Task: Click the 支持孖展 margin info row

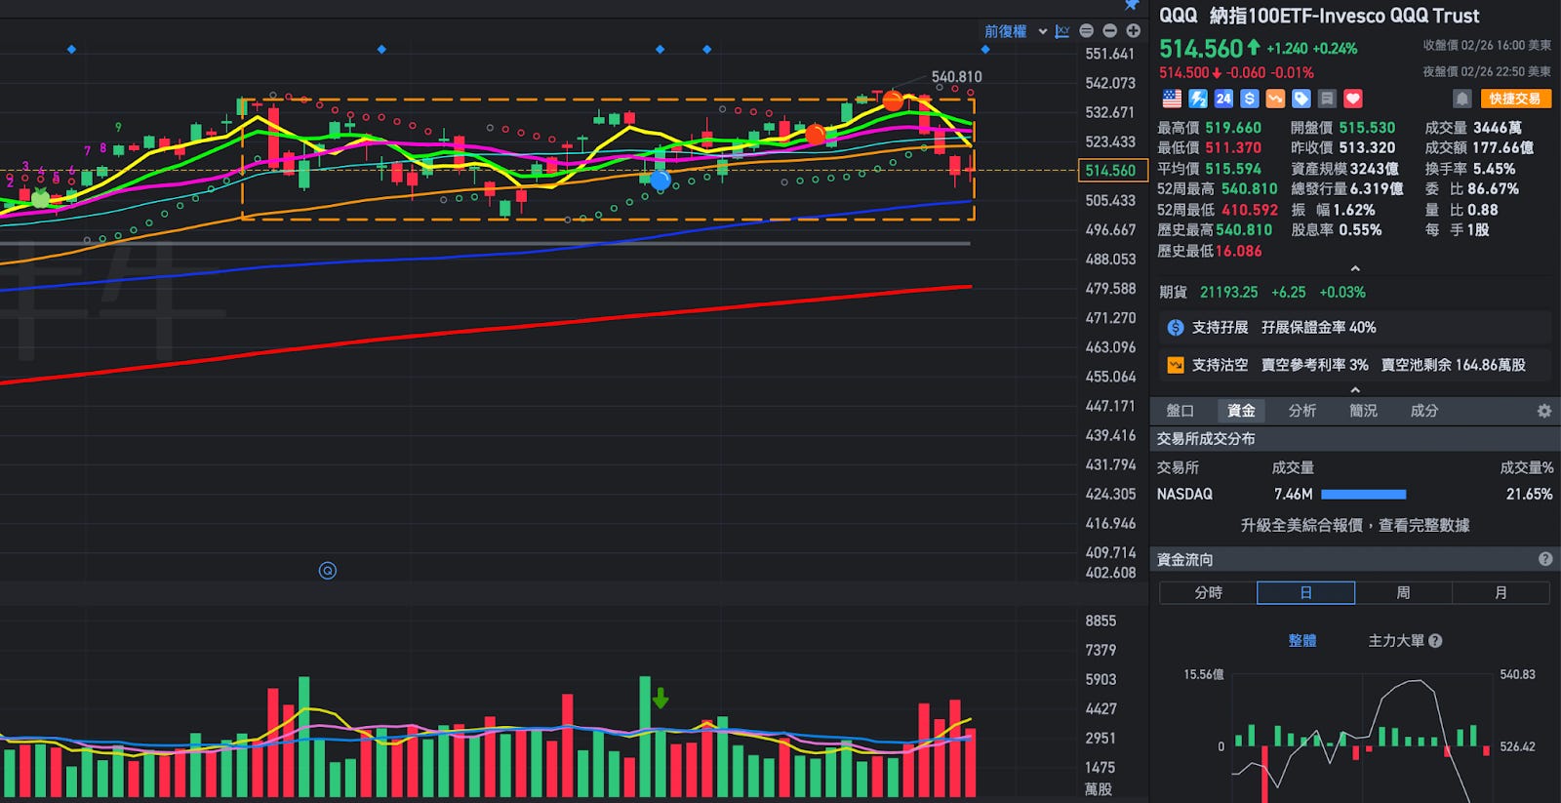Action: 1355,328
